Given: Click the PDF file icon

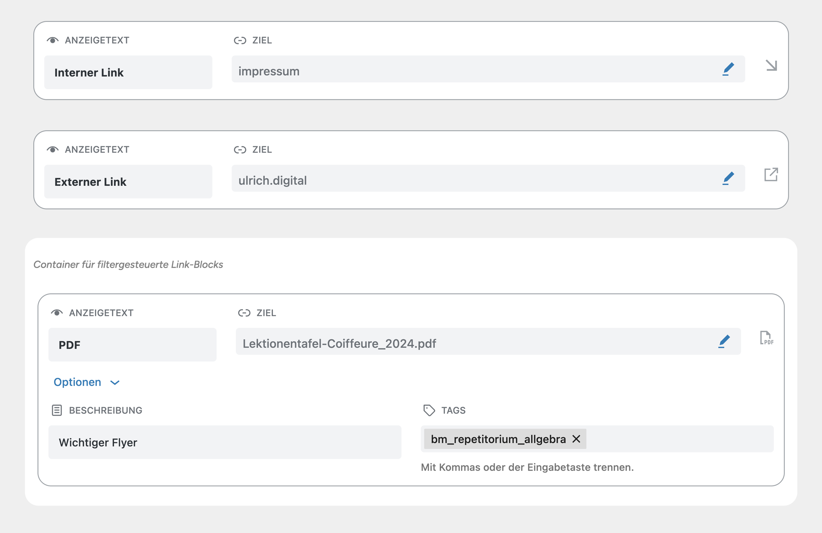Looking at the screenshot, I should (x=767, y=337).
